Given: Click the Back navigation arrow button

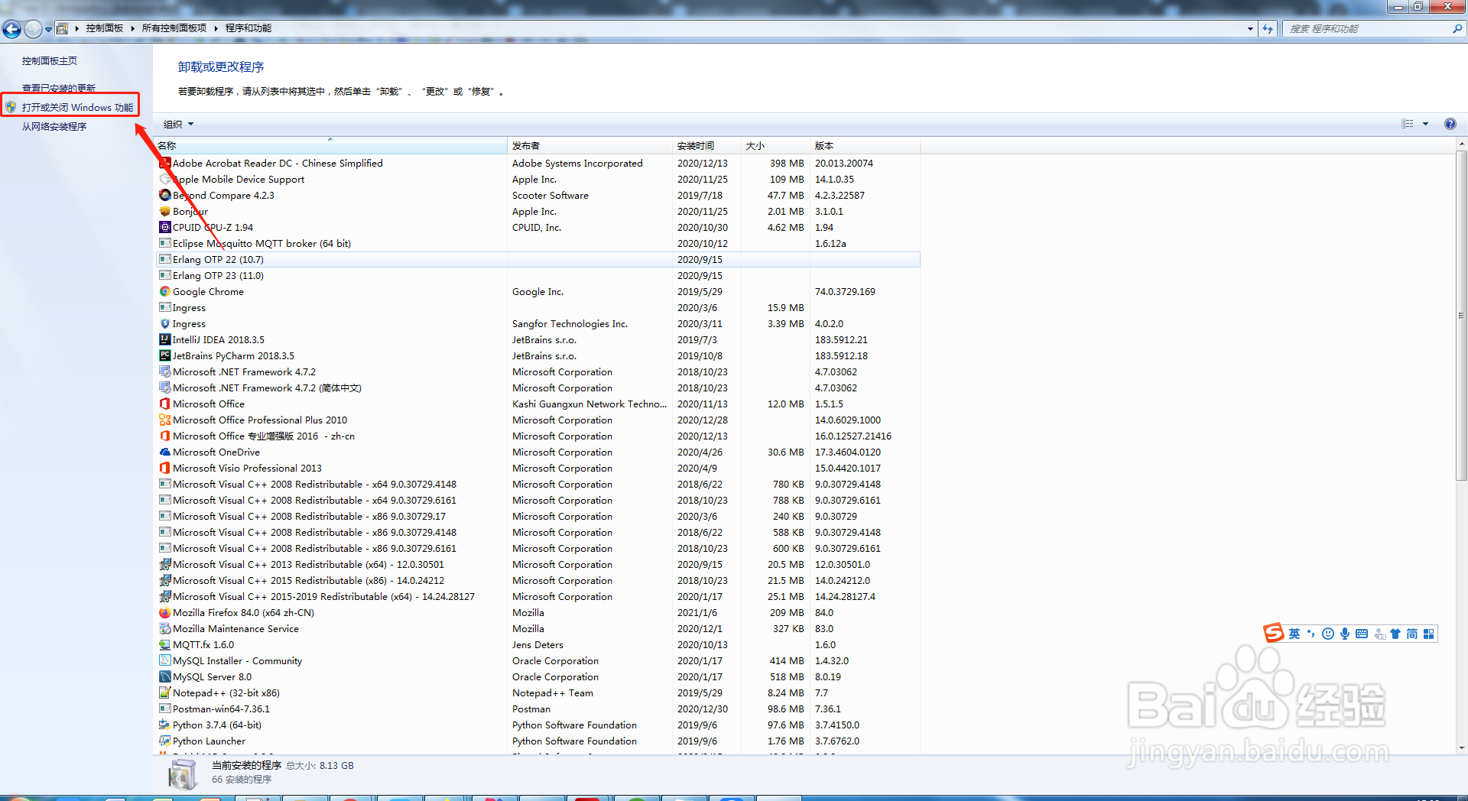Looking at the screenshot, I should [11, 29].
